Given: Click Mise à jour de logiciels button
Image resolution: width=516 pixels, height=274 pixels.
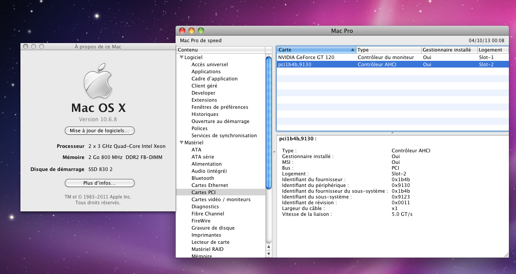Looking at the screenshot, I should pyautogui.click(x=100, y=131).
